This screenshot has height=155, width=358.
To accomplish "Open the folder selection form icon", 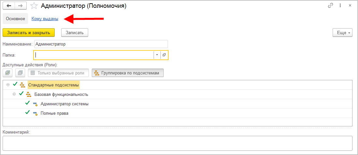I will click(164, 55).
